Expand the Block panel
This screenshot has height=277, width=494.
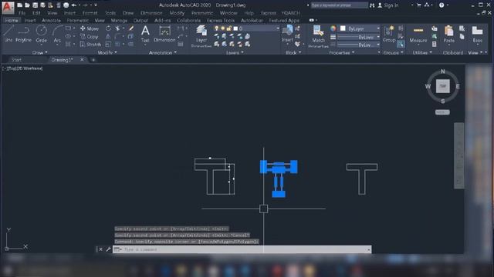click(293, 52)
